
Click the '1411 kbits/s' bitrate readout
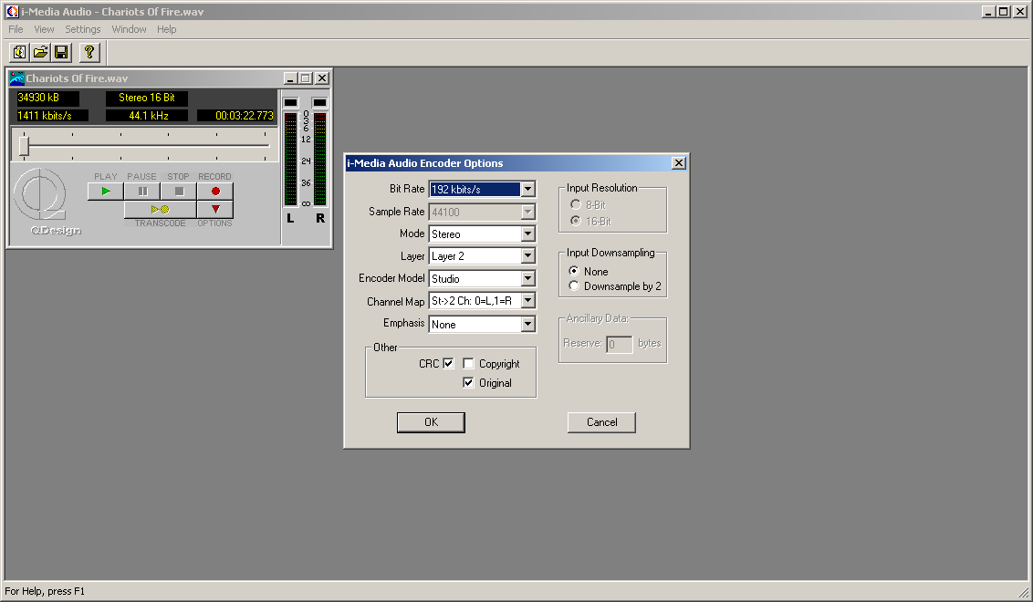pos(52,116)
